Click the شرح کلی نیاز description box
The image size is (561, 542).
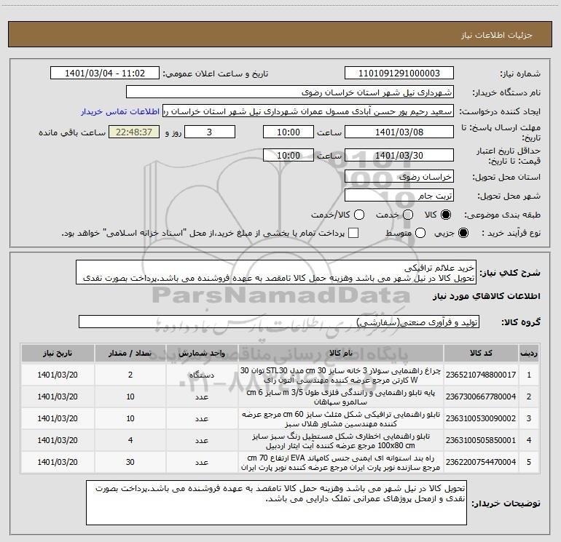(276, 272)
